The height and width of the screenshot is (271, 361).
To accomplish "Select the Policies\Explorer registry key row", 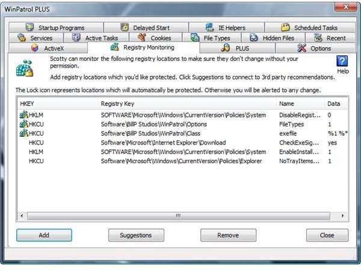I will [182, 161].
